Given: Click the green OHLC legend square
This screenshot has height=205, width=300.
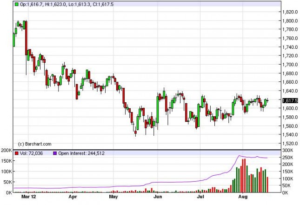Looking at the screenshot, I should tap(17, 4).
